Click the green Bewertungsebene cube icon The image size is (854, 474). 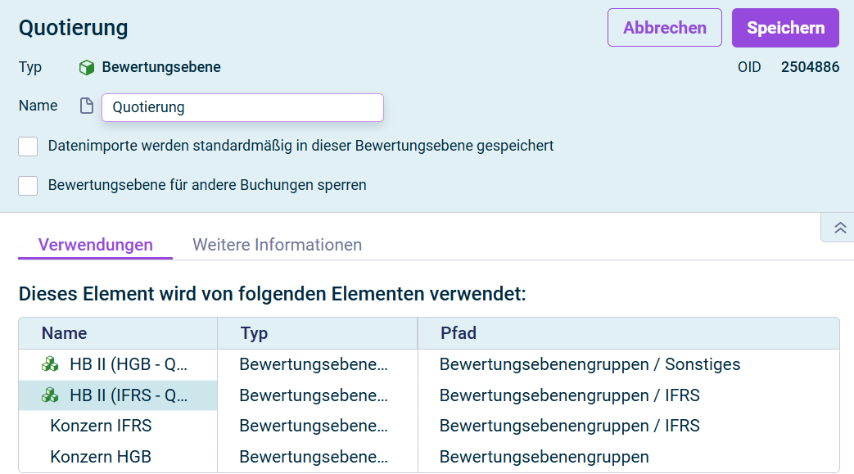tap(87, 68)
